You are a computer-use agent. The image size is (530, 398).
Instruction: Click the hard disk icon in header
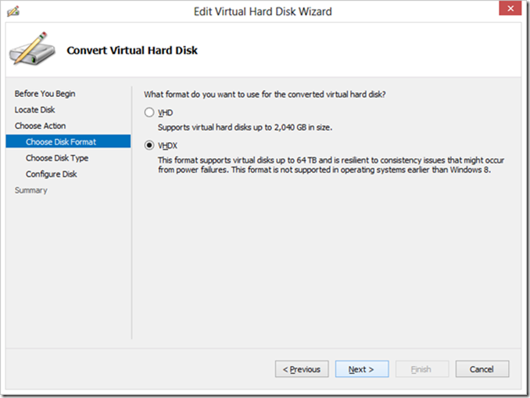pyautogui.click(x=33, y=51)
